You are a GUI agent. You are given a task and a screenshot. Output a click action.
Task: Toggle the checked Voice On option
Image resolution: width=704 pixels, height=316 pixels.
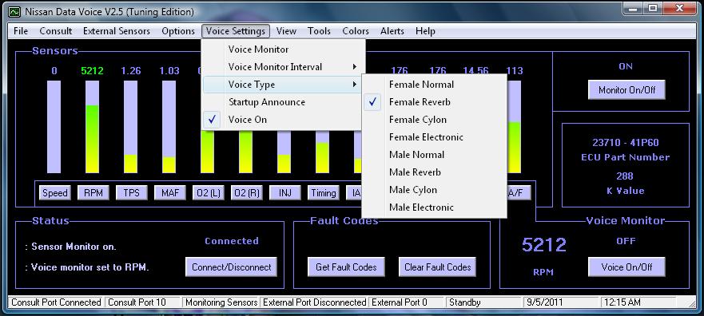283,119
